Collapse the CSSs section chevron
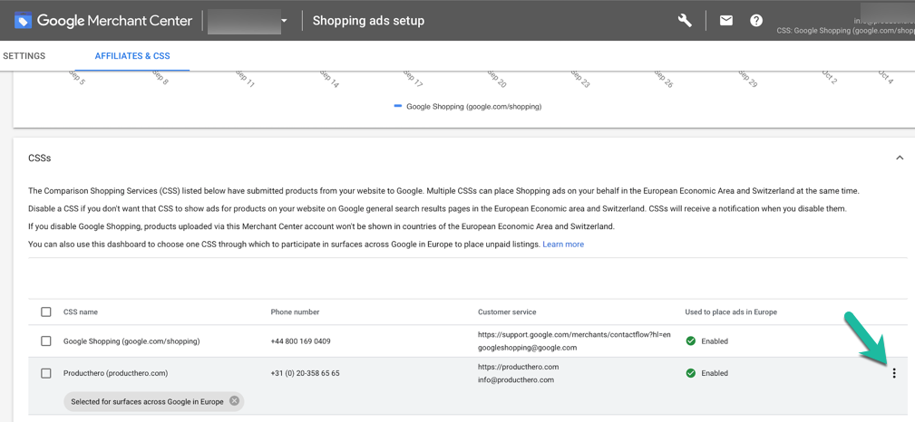Viewport: 915px width, 422px height. [900, 158]
